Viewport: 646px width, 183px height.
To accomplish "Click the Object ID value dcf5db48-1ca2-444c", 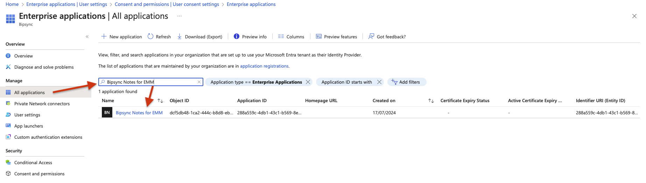I will [202, 113].
